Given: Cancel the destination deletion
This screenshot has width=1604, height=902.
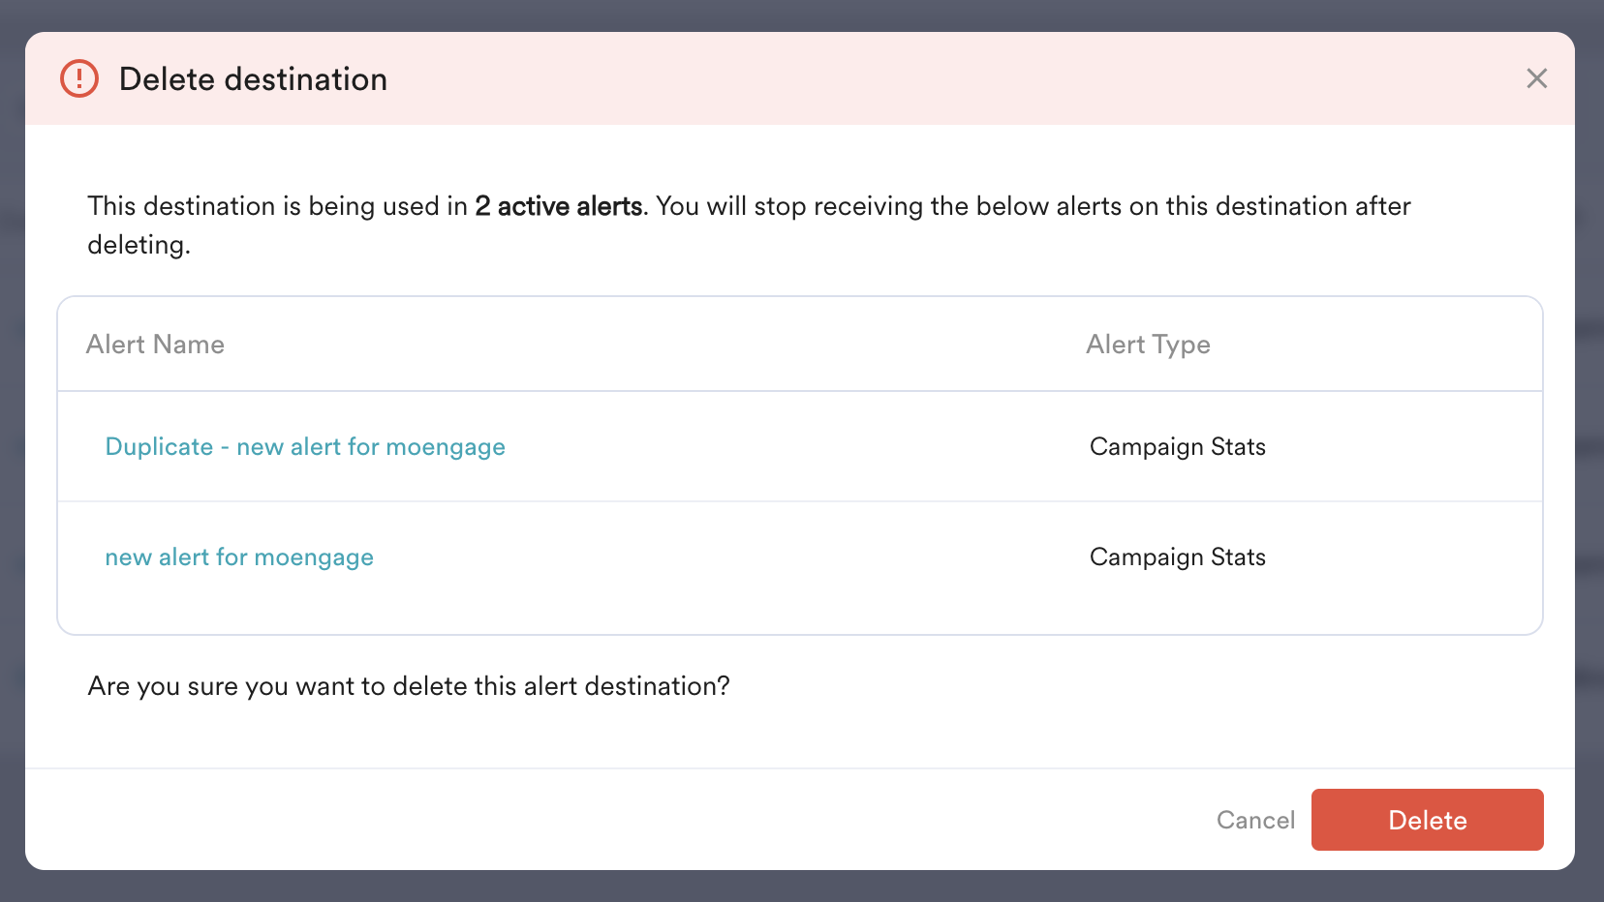Looking at the screenshot, I should coord(1255,820).
